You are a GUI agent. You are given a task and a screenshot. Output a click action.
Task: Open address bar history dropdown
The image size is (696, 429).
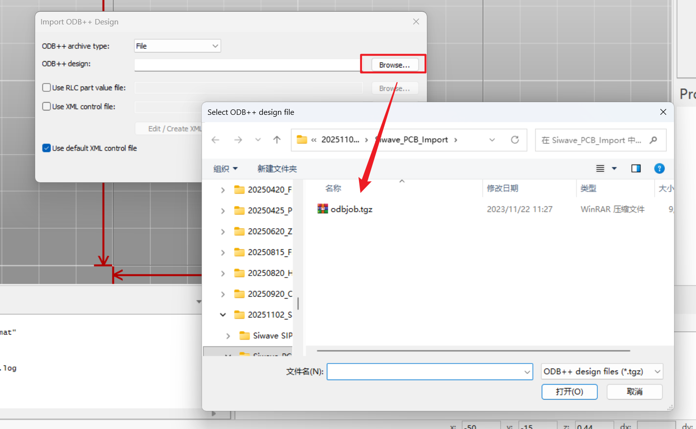click(492, 140)
